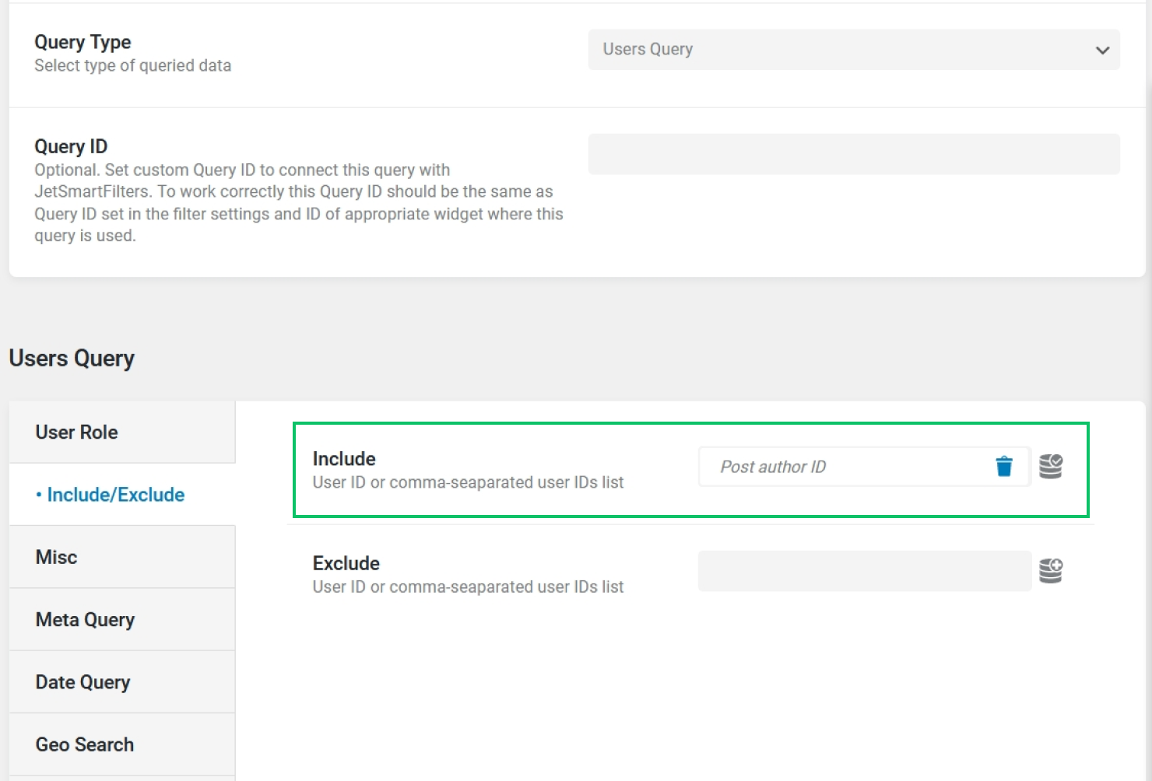Click the Query ID input field
The image size is (1152, 781).
(854, 154)
